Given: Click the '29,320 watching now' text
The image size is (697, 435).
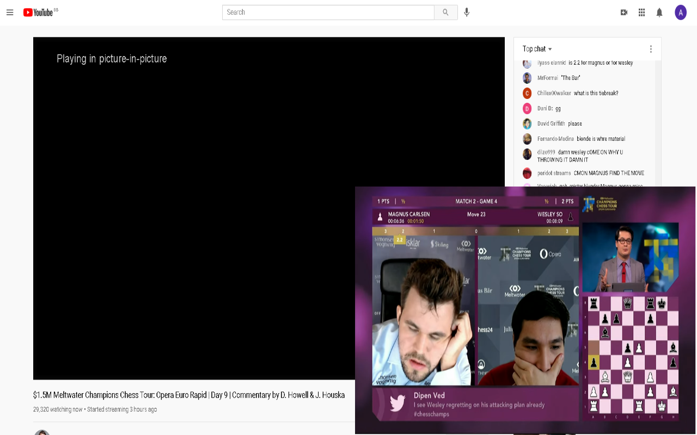Looking at the screenshot, I should pos(58,409).
